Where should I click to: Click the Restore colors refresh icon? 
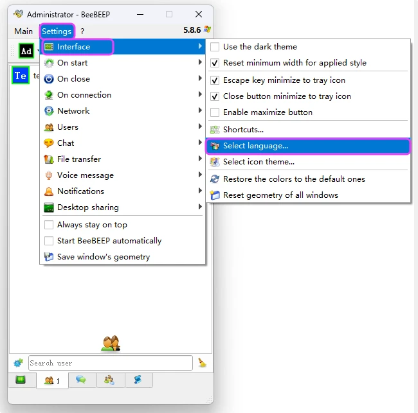pos(215,179)
